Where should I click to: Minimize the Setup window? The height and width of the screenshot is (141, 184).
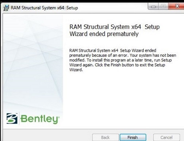click(153, 6)
